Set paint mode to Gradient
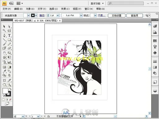The width and height of the screenshot is (159, 119). click(7, 99)
